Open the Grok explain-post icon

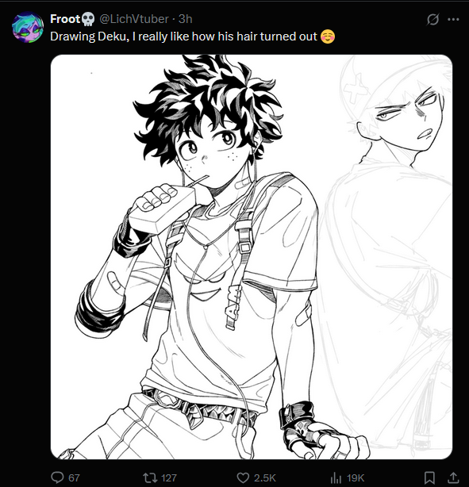click(432, 20)
